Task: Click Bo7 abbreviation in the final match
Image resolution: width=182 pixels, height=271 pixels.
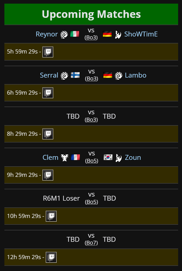Action: point(91,243)
